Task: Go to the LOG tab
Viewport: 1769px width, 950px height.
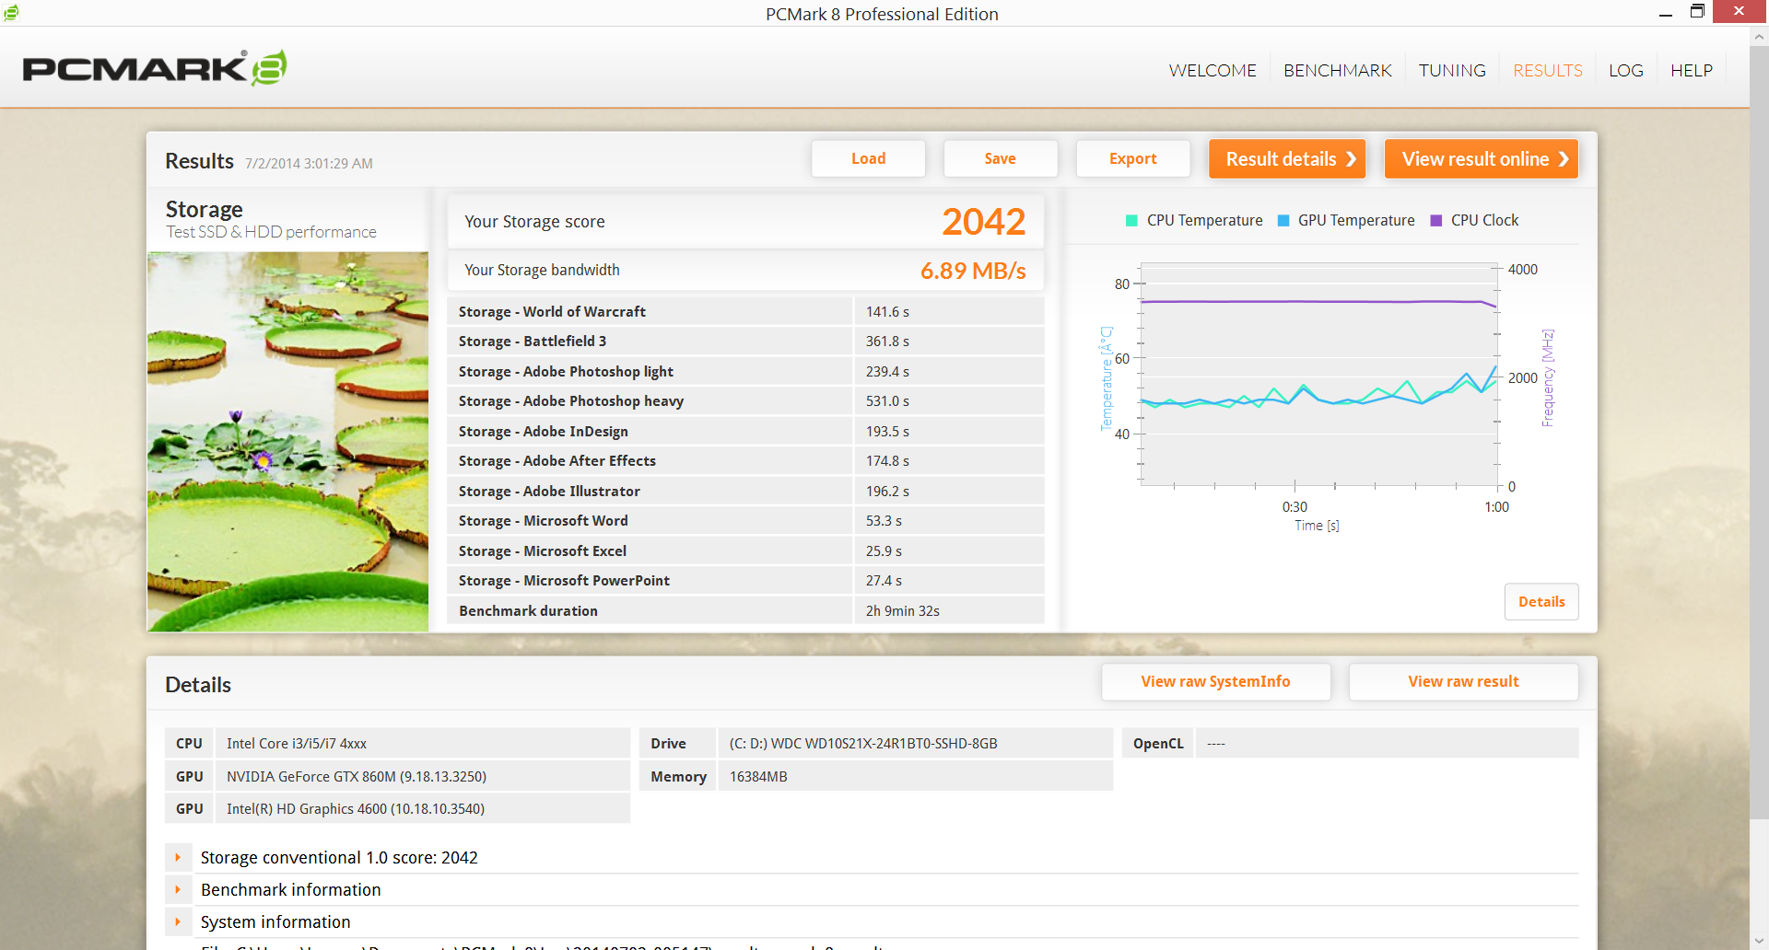Action: tap(1625, 71)
